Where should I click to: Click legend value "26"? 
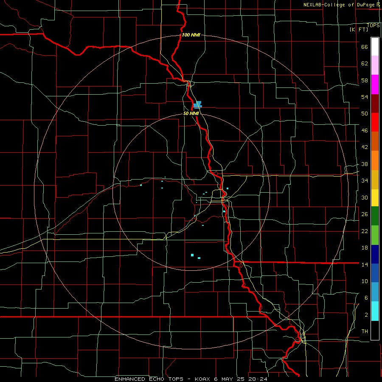(x=365, y=214)
